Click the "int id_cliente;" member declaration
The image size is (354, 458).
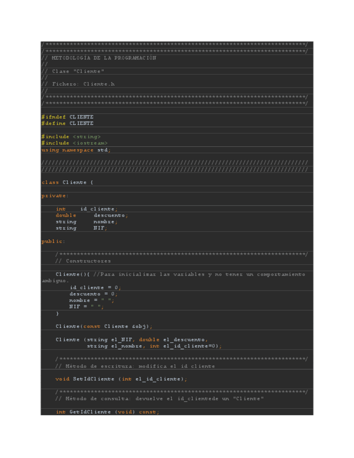point(86,209)
